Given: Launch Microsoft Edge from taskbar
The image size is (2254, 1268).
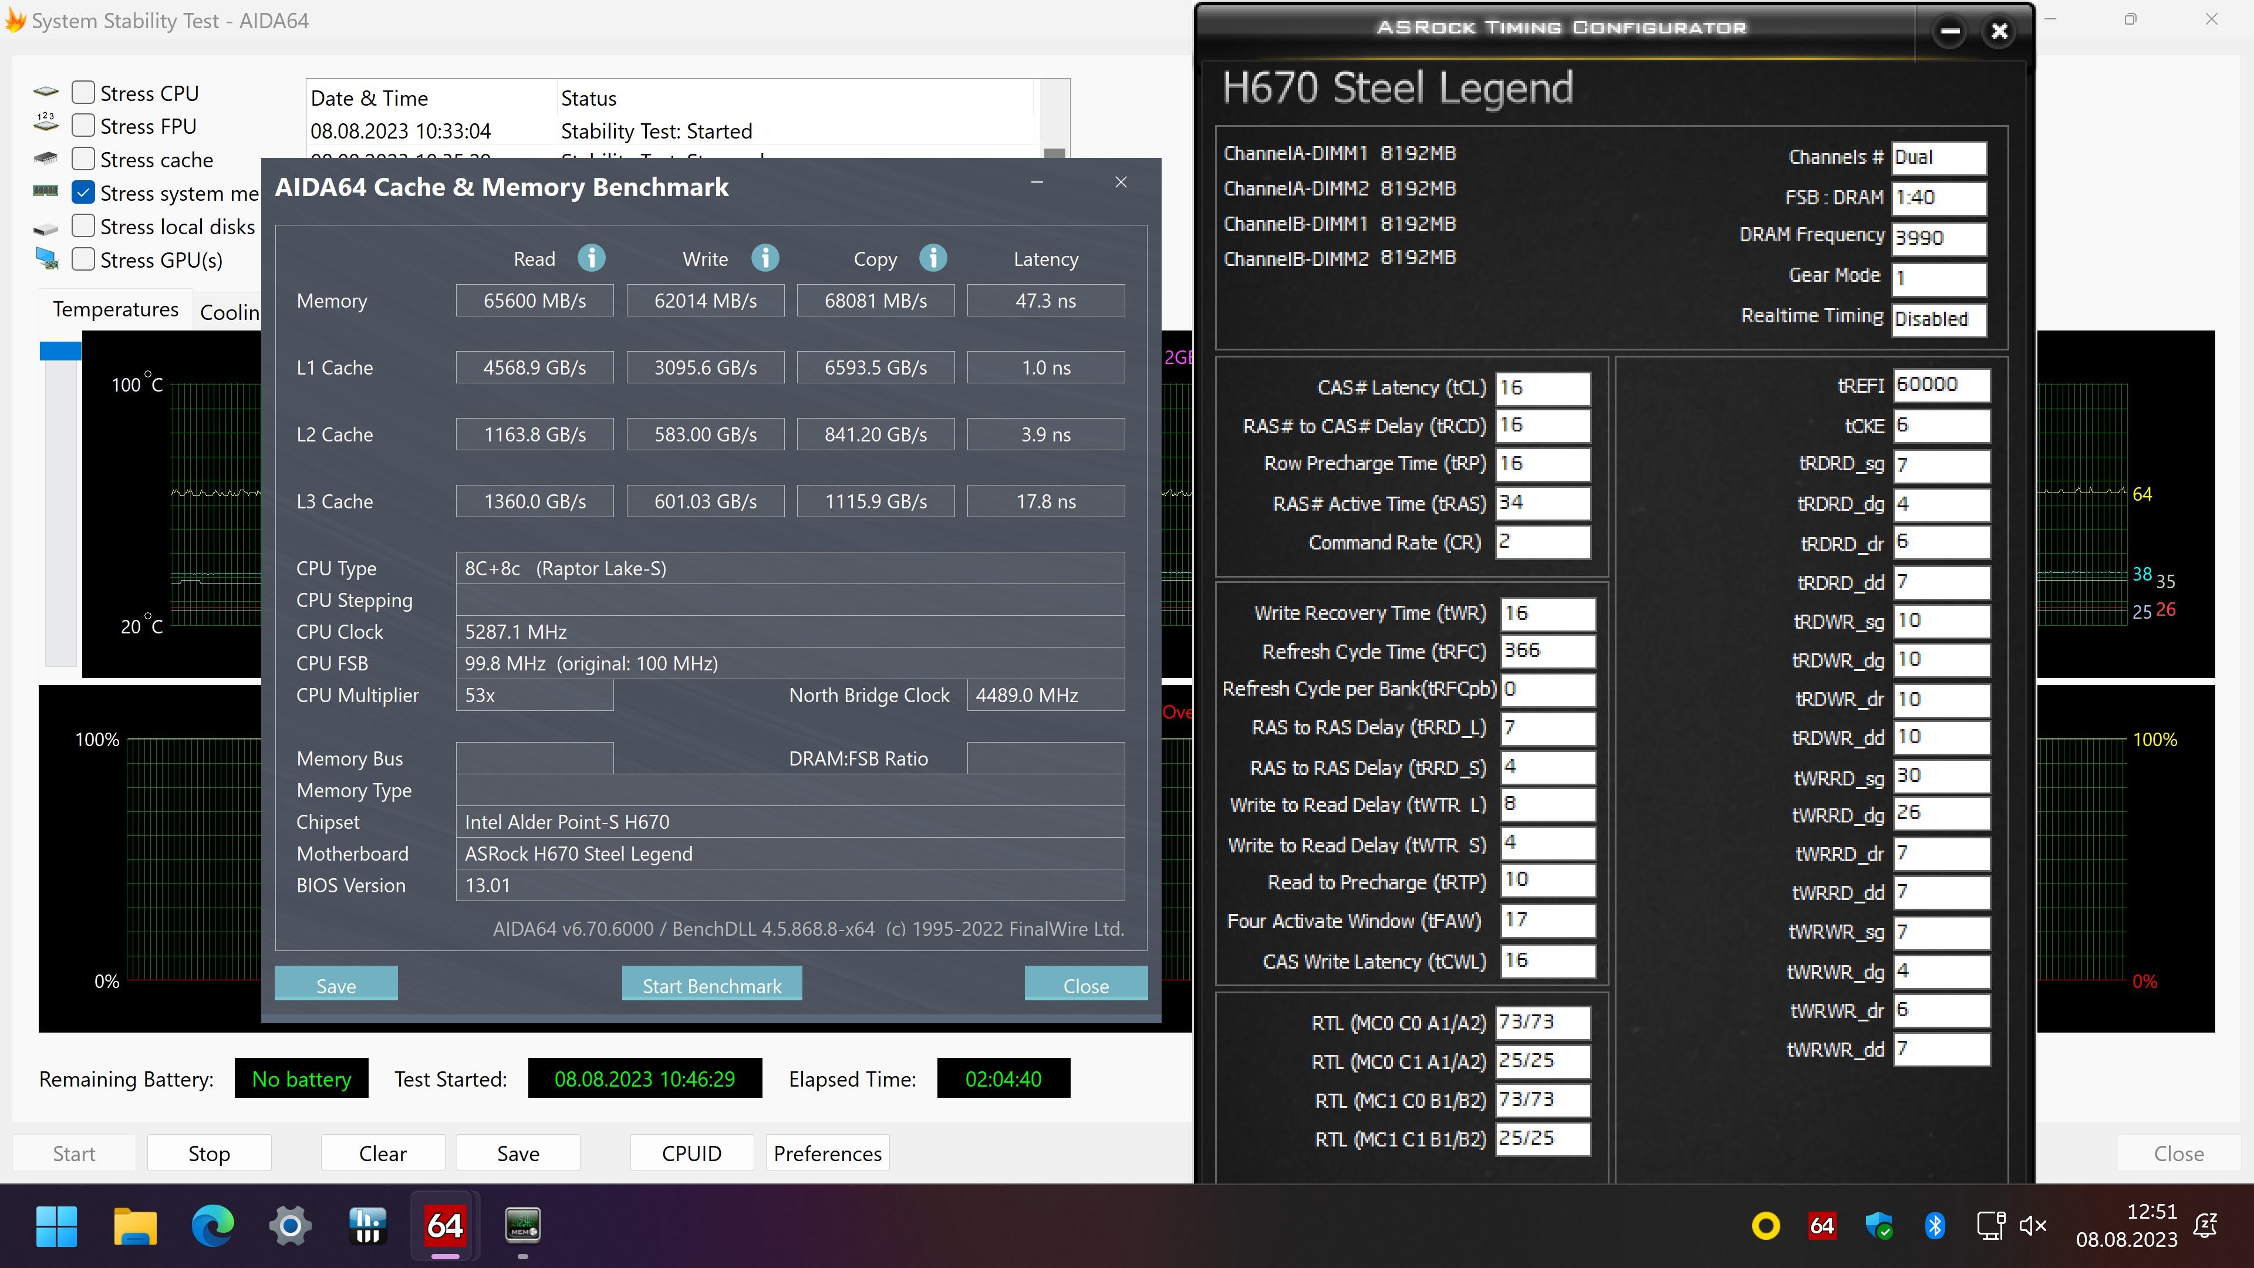Looking at the screenshot, I should (212, 1225).
